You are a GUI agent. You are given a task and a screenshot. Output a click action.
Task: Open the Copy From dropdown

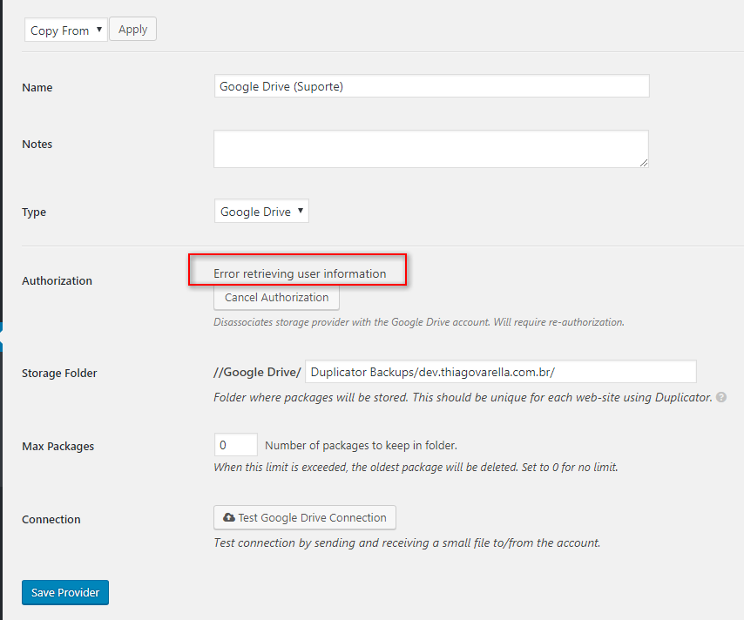(x=65, y=30)
